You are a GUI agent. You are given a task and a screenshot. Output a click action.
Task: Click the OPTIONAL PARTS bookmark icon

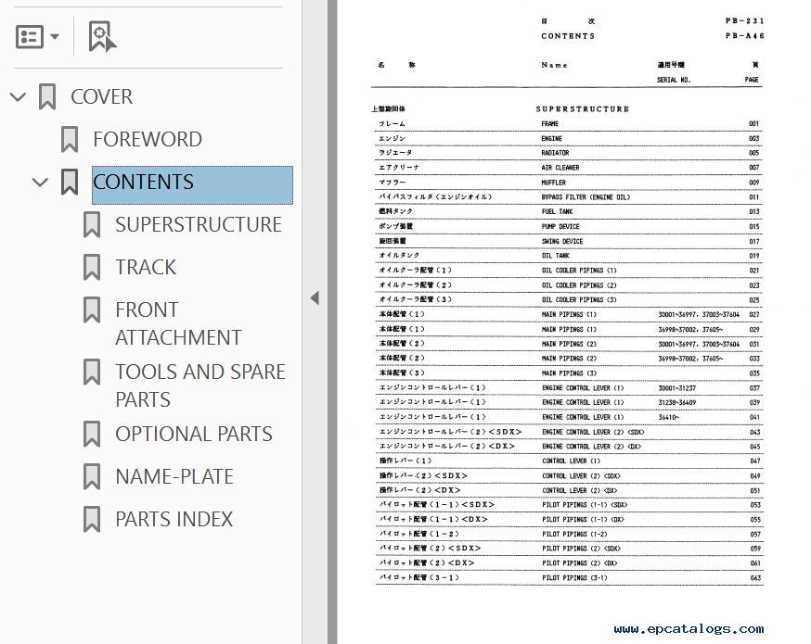(x=92, y=434)
